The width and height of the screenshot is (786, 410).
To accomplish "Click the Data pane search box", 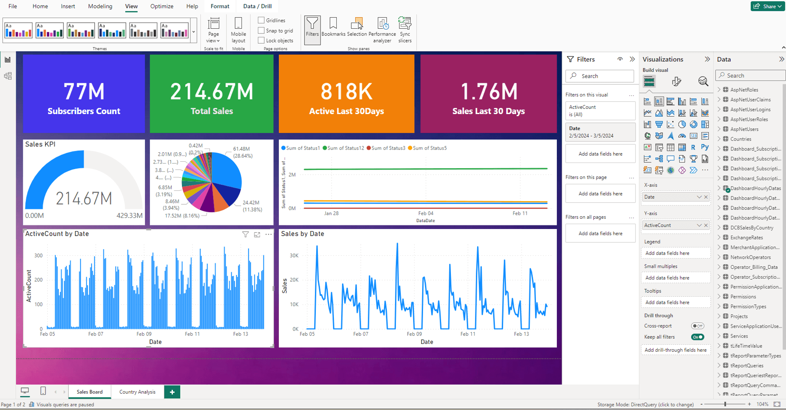I will 750,75.
